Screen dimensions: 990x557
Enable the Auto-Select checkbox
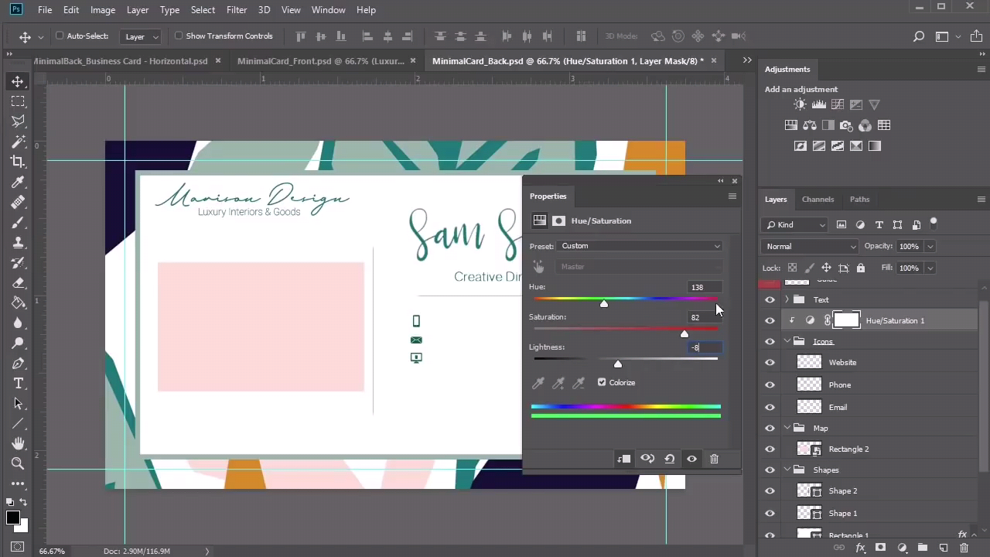(60, 36)
